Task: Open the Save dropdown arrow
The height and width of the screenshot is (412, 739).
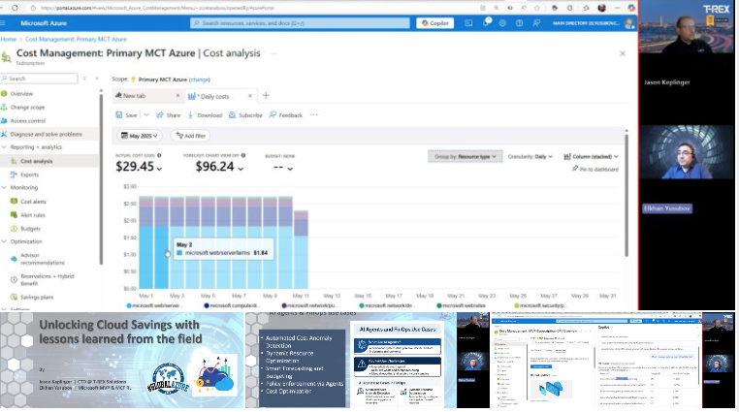Action: click(x=146, y=115)
